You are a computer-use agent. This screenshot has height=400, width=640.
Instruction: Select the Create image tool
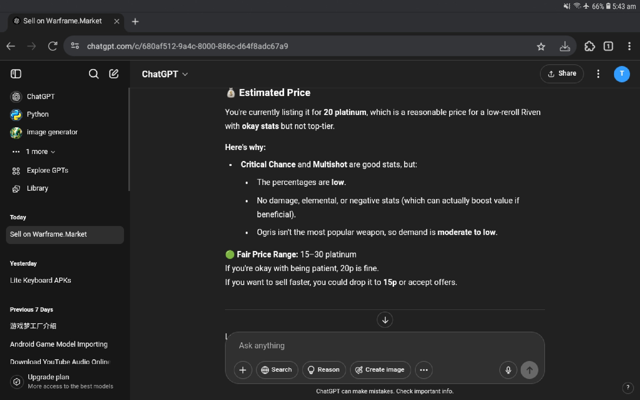click(380, 370)
